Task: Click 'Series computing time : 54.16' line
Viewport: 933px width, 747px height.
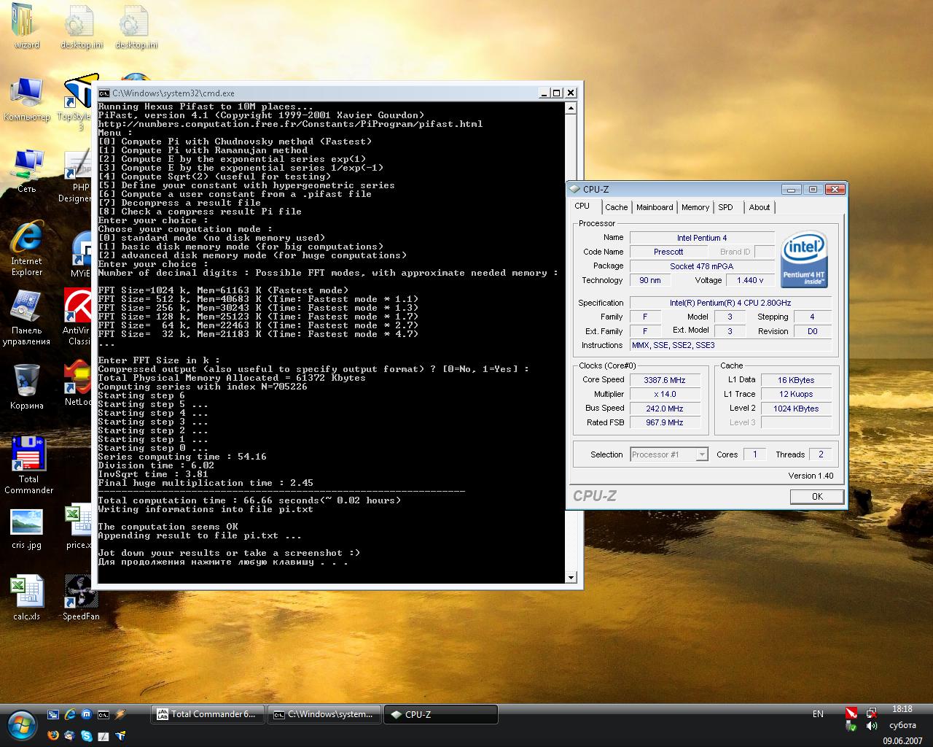Action: [182, 457]
